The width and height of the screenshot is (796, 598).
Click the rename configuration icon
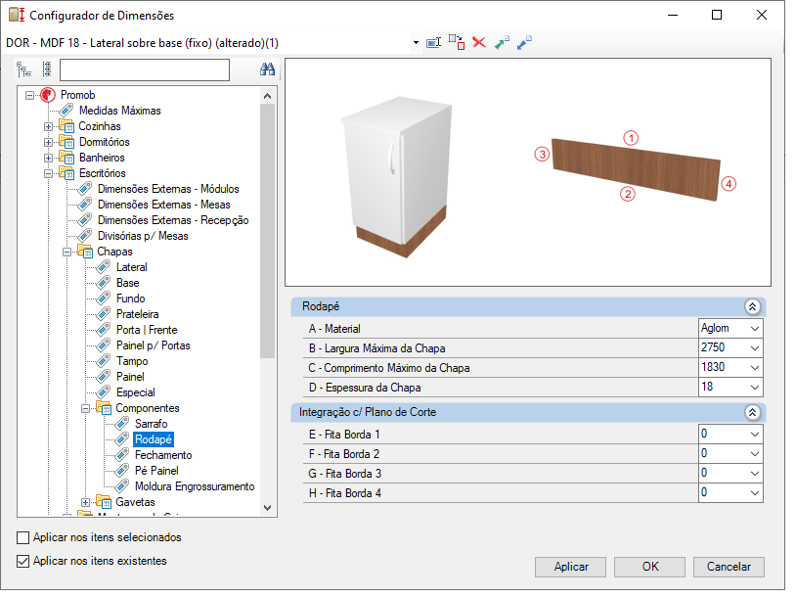click(433, 43)
